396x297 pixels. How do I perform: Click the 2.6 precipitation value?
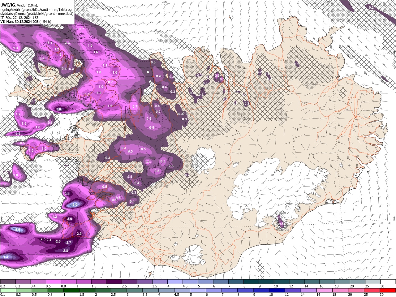[x=58, y=241]
